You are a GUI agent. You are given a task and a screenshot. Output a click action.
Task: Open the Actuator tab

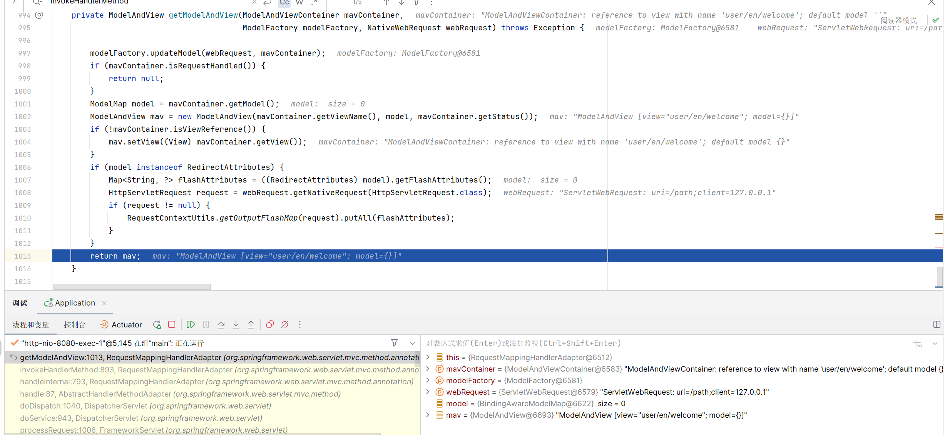pyautogui.click(x=121, y=325)
